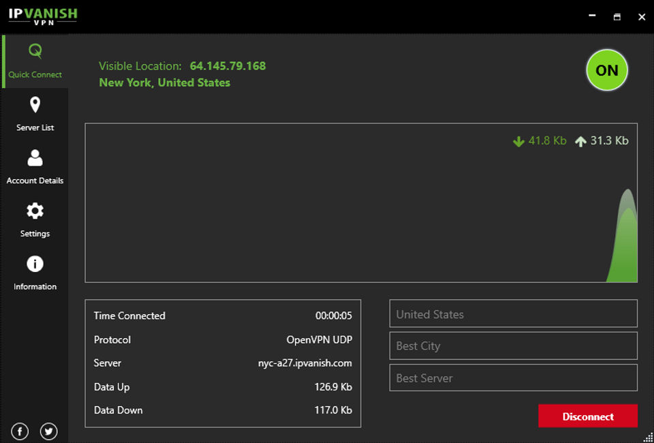Click the Server row label in the stats panel
This screenshot has height=443, width=654.
(x=107, y=363)
